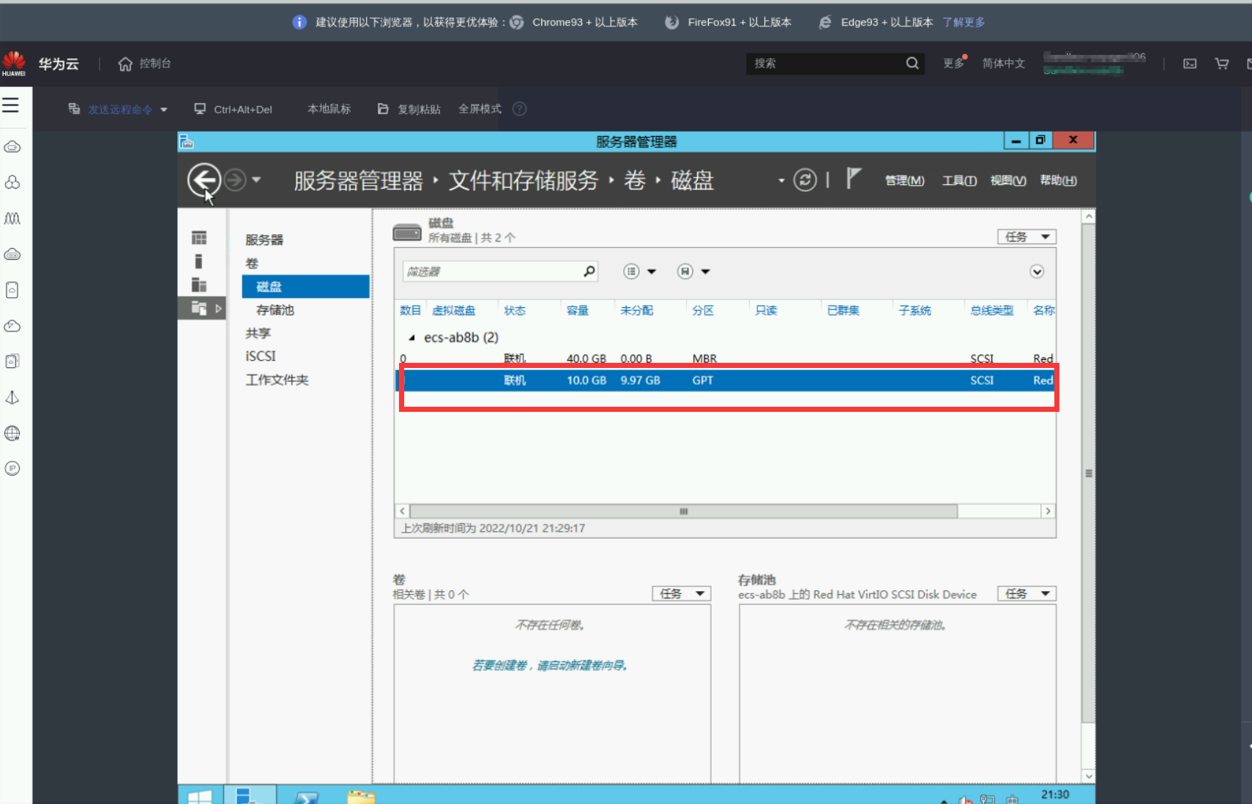Screen dimensions: 1252x804
Task: Sort by 总线类型 column header
Action: (992, 310)
